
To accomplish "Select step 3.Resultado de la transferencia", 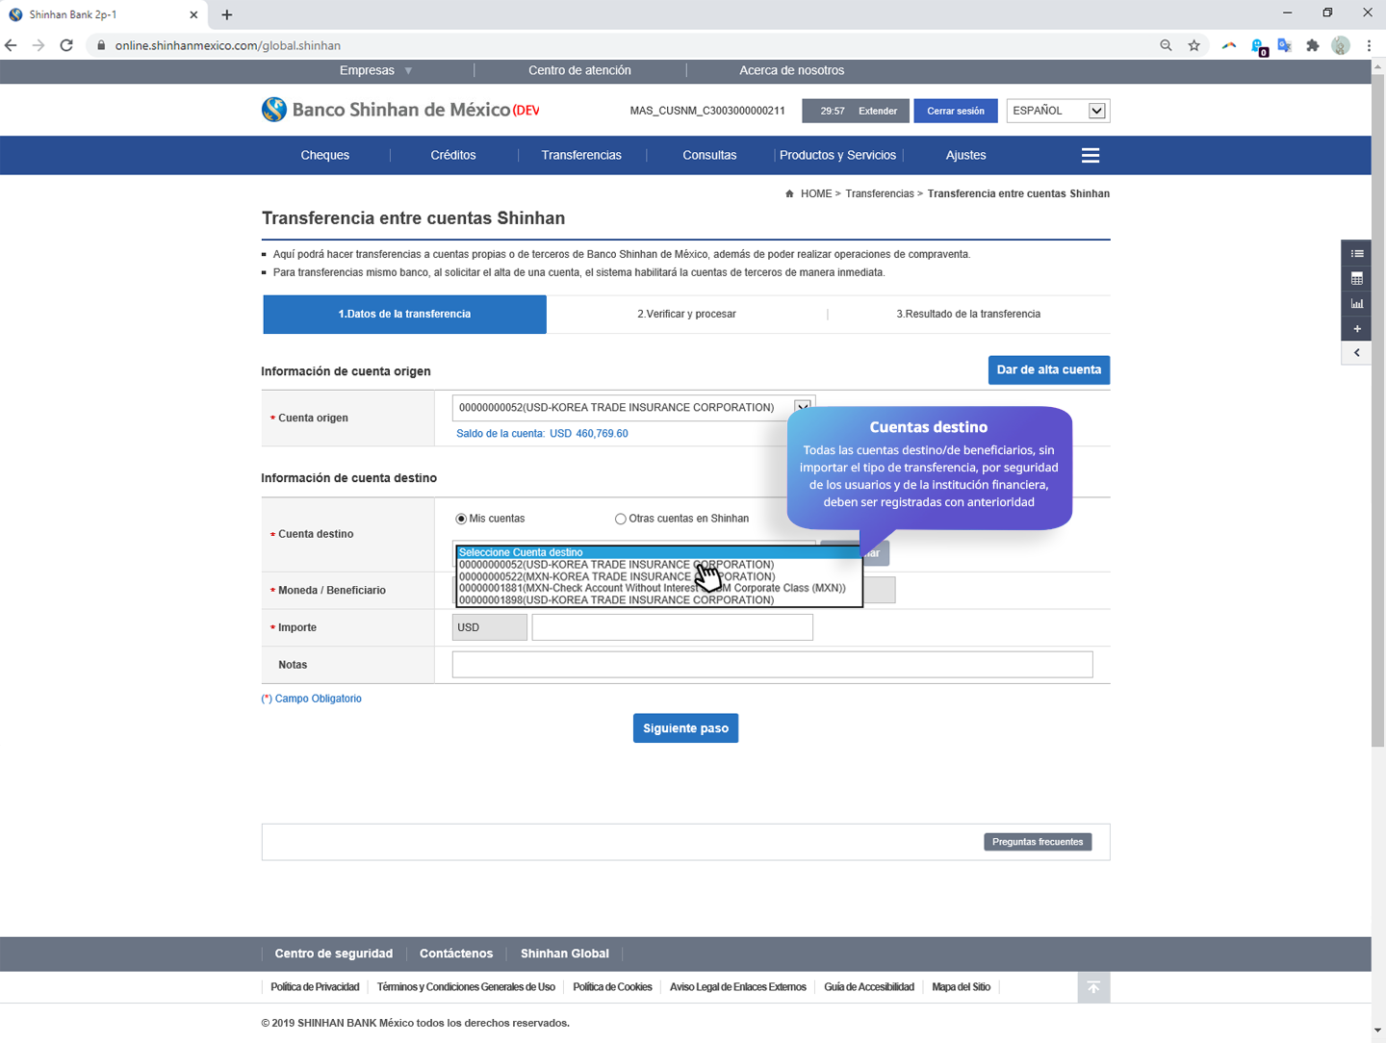I will (968, 314).
